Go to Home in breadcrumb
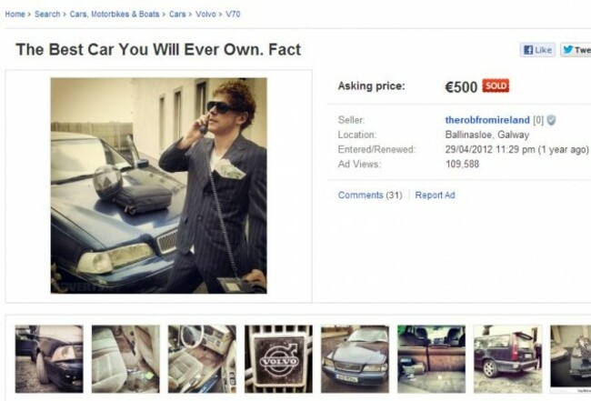 click(x=15, y=14)
